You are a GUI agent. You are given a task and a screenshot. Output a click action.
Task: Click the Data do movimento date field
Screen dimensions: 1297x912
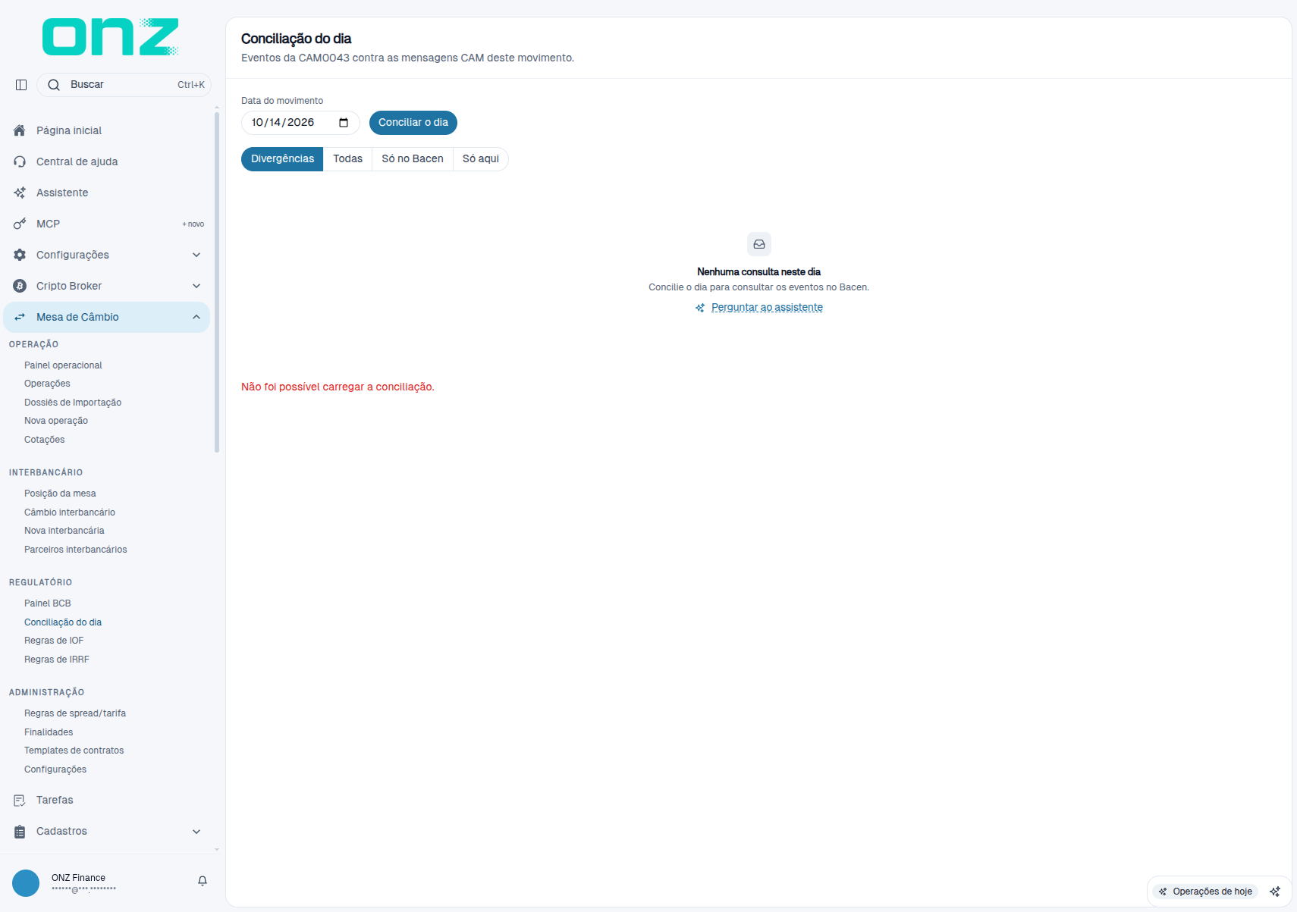[300, 123]
